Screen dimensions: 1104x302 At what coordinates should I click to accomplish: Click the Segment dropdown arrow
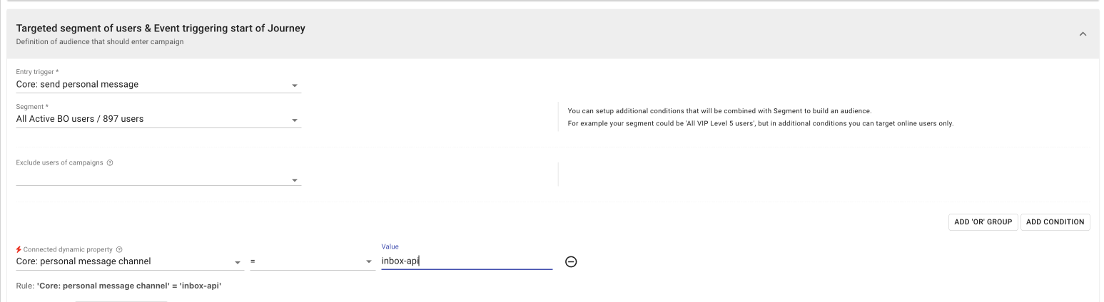click(x=295, y=120)
